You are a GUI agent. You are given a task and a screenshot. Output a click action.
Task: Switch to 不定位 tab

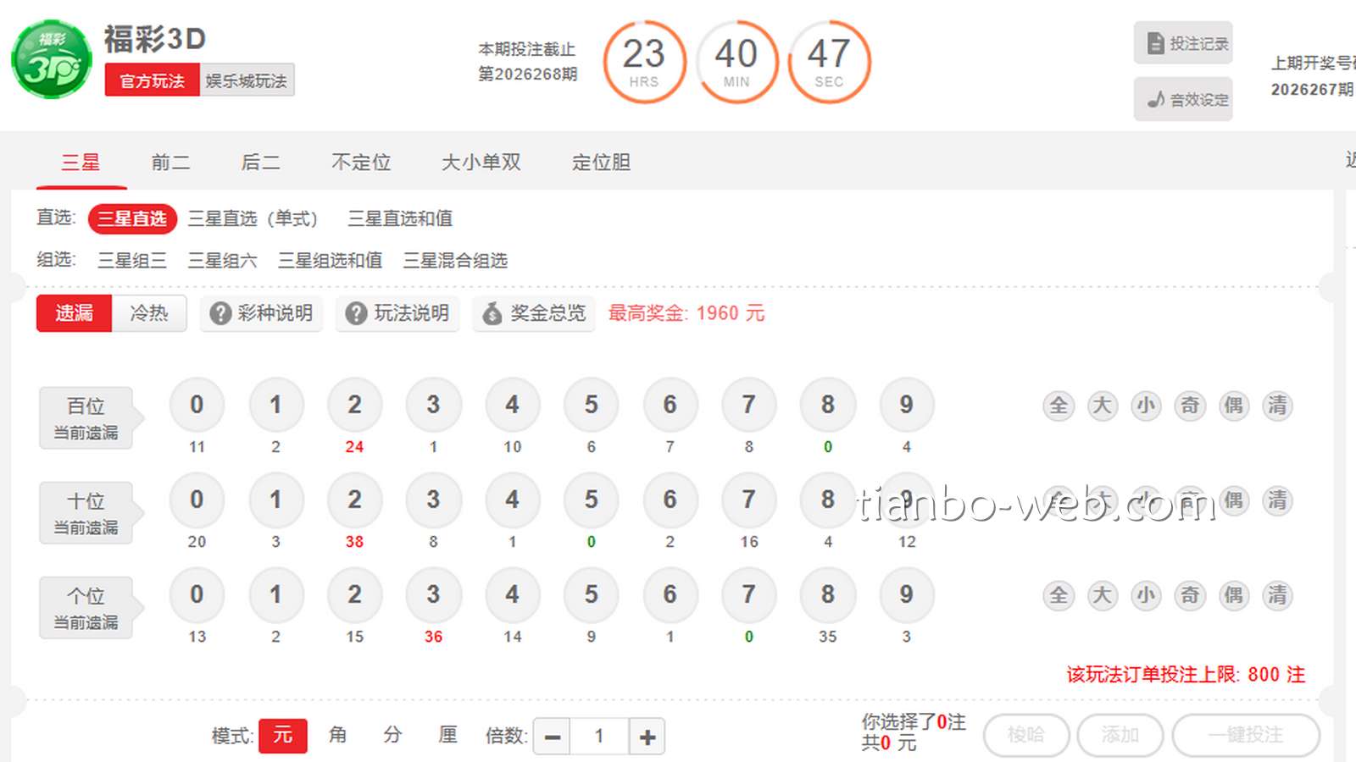pos(361,162)
